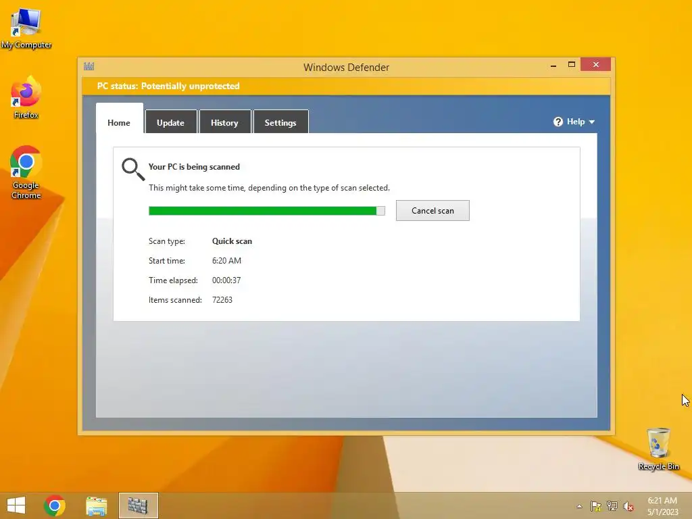This screenshot has height=519, width=692.
Task: Click the magnifying glass scan icon
Action: (133, 170)
